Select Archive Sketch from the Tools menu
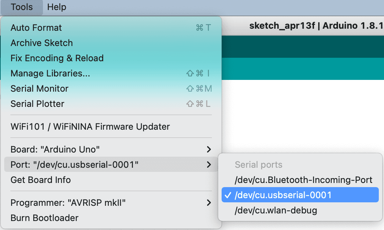This screenshot has width=384, height=230. pos(41,43)
